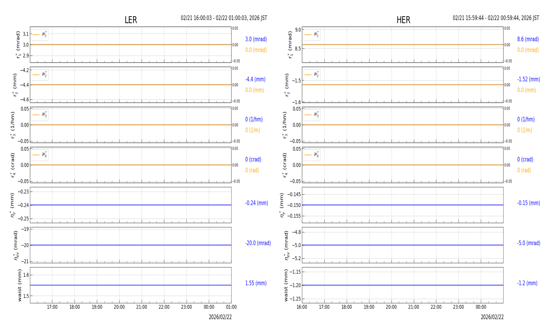This screenshot has width=544, height=333.
Task: Click the blue -1.52 (mm) value readout
Action: pos(529,79)
